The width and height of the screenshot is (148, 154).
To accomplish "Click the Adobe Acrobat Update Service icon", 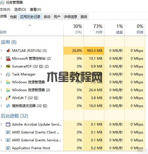I will pos(8,124).
